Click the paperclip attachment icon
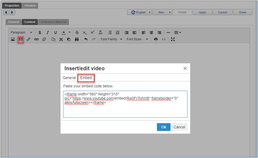 [28, 39]
